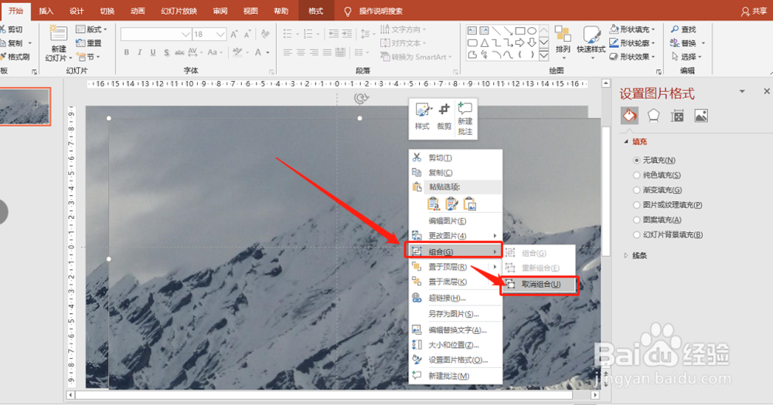Choose the paste-as-picture option icon
The height and width of the screenshot is (405, 773).
coord(470,204)
